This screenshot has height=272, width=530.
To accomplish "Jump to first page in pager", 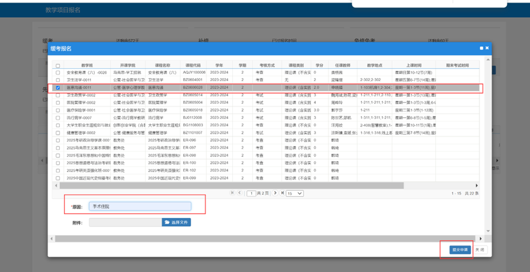I will 232,193.
